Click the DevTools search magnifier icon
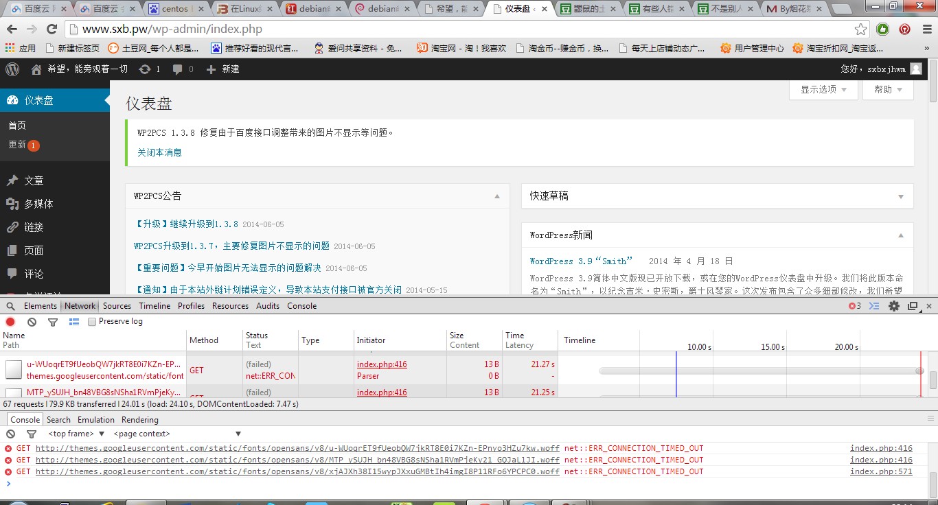 coord(10,306)
